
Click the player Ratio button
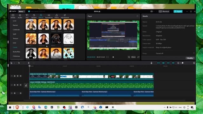(x=134, y=57)
